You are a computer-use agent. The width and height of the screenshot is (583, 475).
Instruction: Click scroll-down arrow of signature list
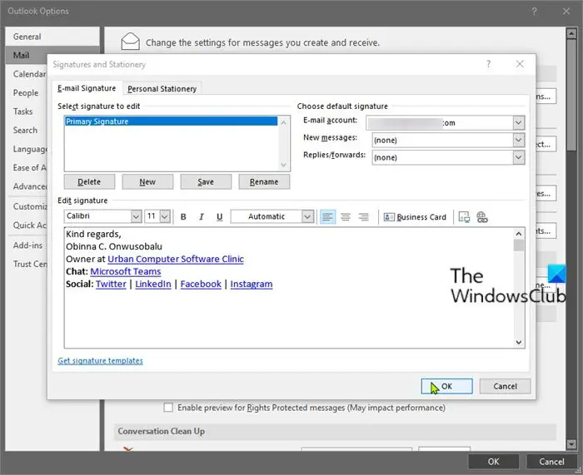[284, 165]
